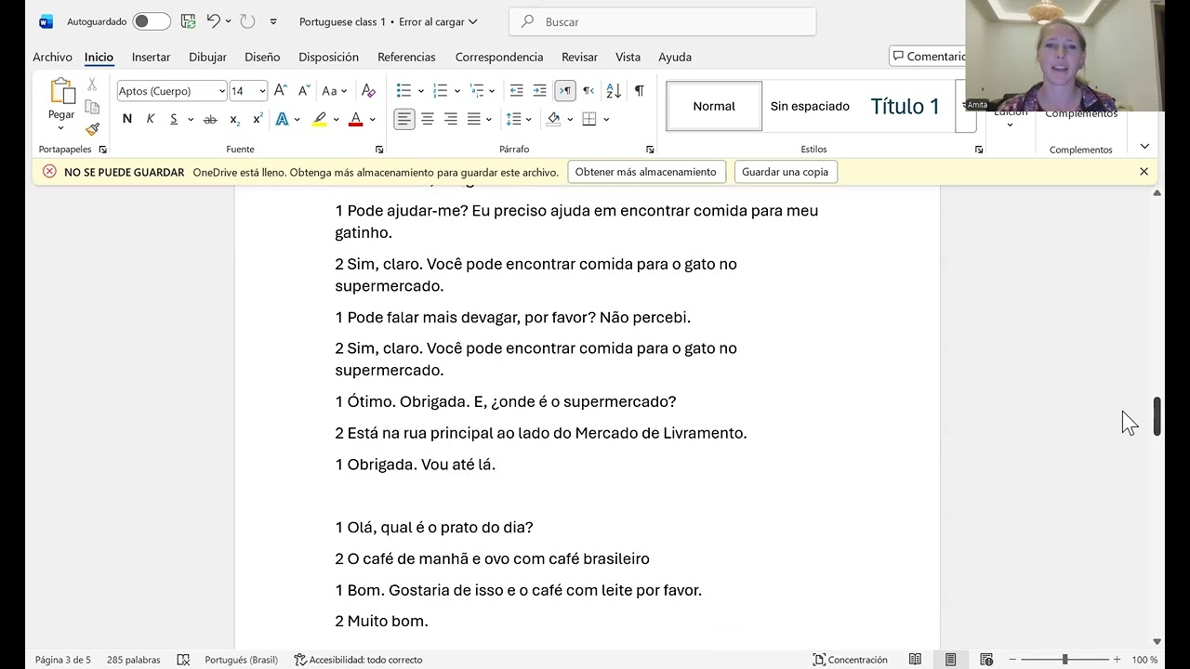Collapse the ribbon with the chevron
The image size is (1190, 669).
click(1144, 146)
